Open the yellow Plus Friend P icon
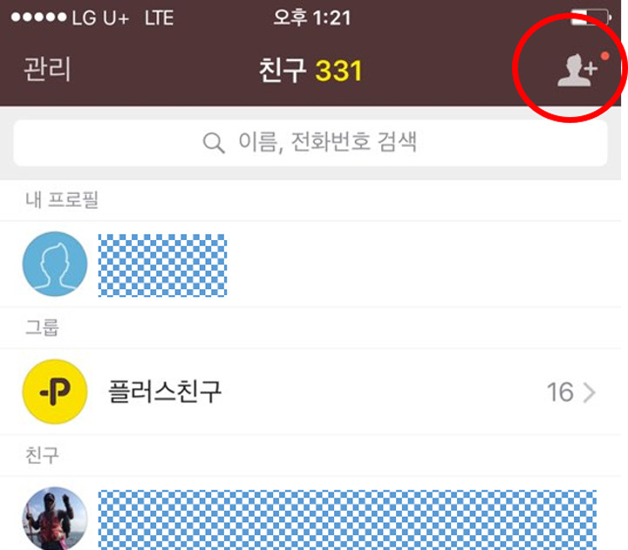Screen dimensions: 628x550 click(55, 392)
